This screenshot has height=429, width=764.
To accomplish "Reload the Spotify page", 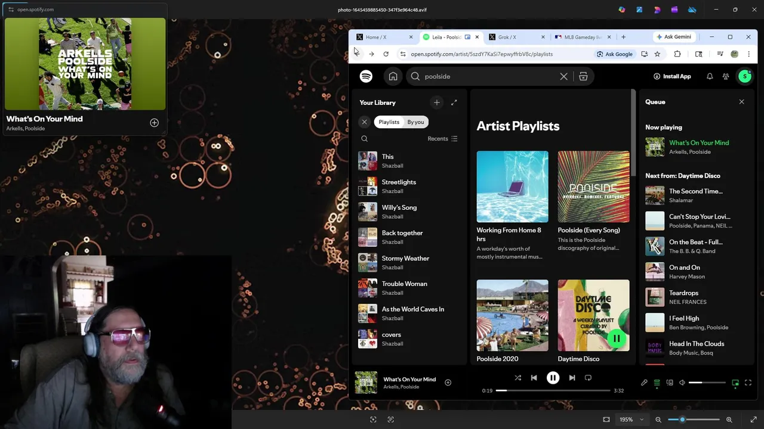I will [386, 54].
